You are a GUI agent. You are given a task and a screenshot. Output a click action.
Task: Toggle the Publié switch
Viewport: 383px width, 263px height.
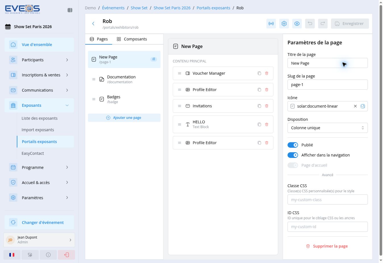tap(293, 145)
